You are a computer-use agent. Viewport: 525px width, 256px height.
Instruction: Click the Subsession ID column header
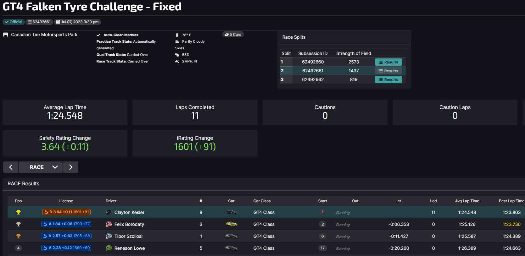[313, 53]
